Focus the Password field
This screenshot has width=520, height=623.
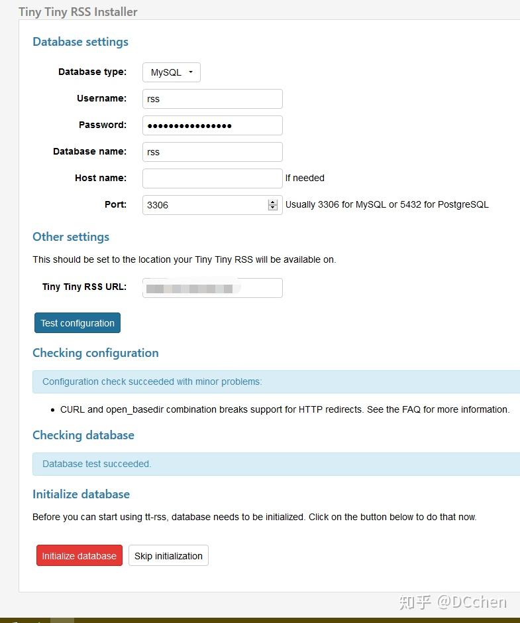212,125
